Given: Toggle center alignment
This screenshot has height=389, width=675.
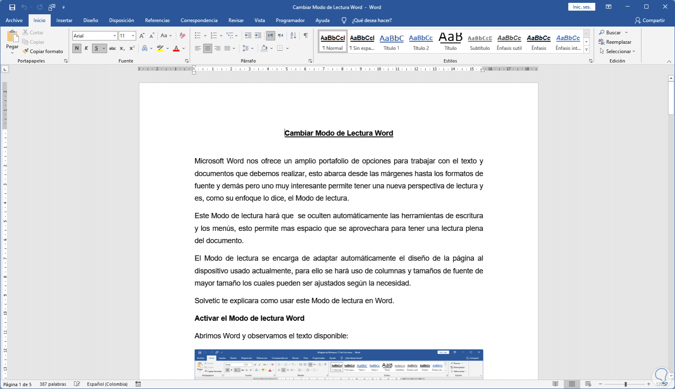Looking at the screenshot, I should pyautogui.click(x=208, y=48).
